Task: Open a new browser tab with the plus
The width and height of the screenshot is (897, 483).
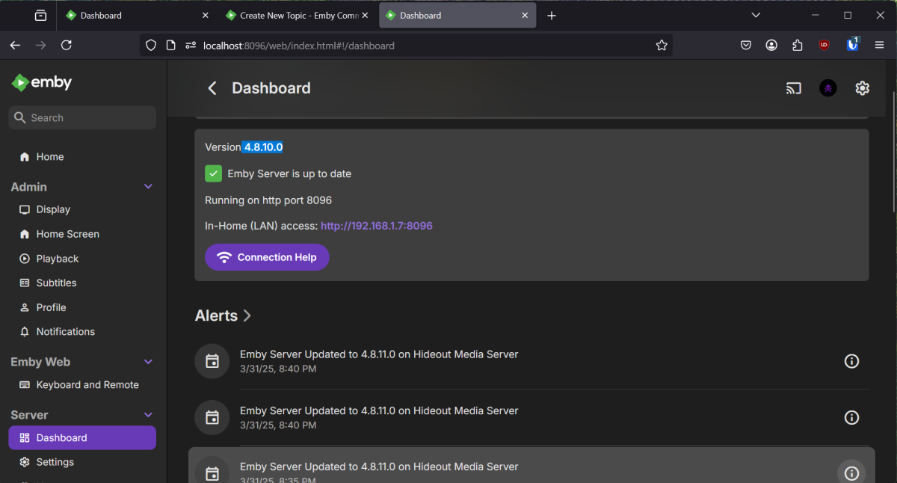Action: coord(552,15)
